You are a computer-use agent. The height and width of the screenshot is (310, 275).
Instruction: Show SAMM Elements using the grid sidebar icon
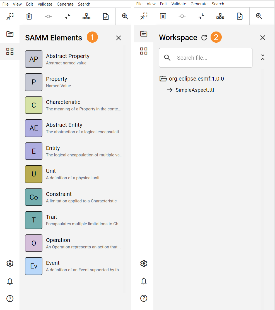tap(10, 51)
